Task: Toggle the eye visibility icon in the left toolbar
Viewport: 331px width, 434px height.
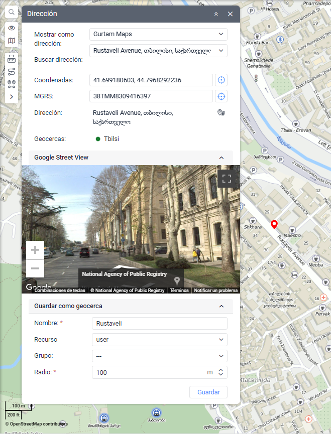Action: (11, 29)
